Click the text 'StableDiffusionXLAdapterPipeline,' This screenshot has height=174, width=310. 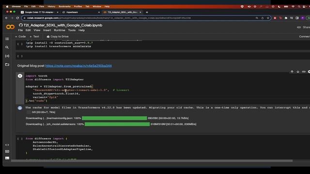(62, 149)
